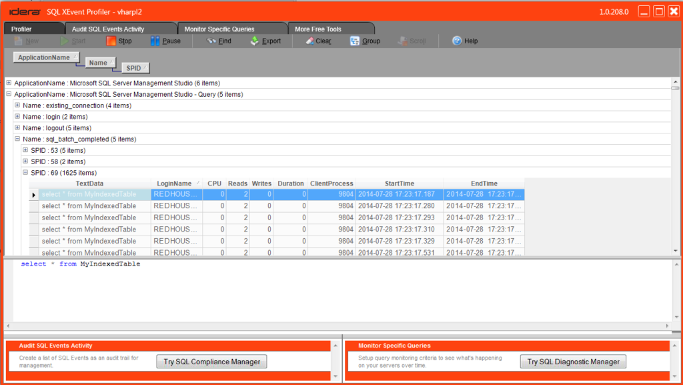Sort by the Writes column header
This screenshot has height=385, width=683.
[261, 183]
